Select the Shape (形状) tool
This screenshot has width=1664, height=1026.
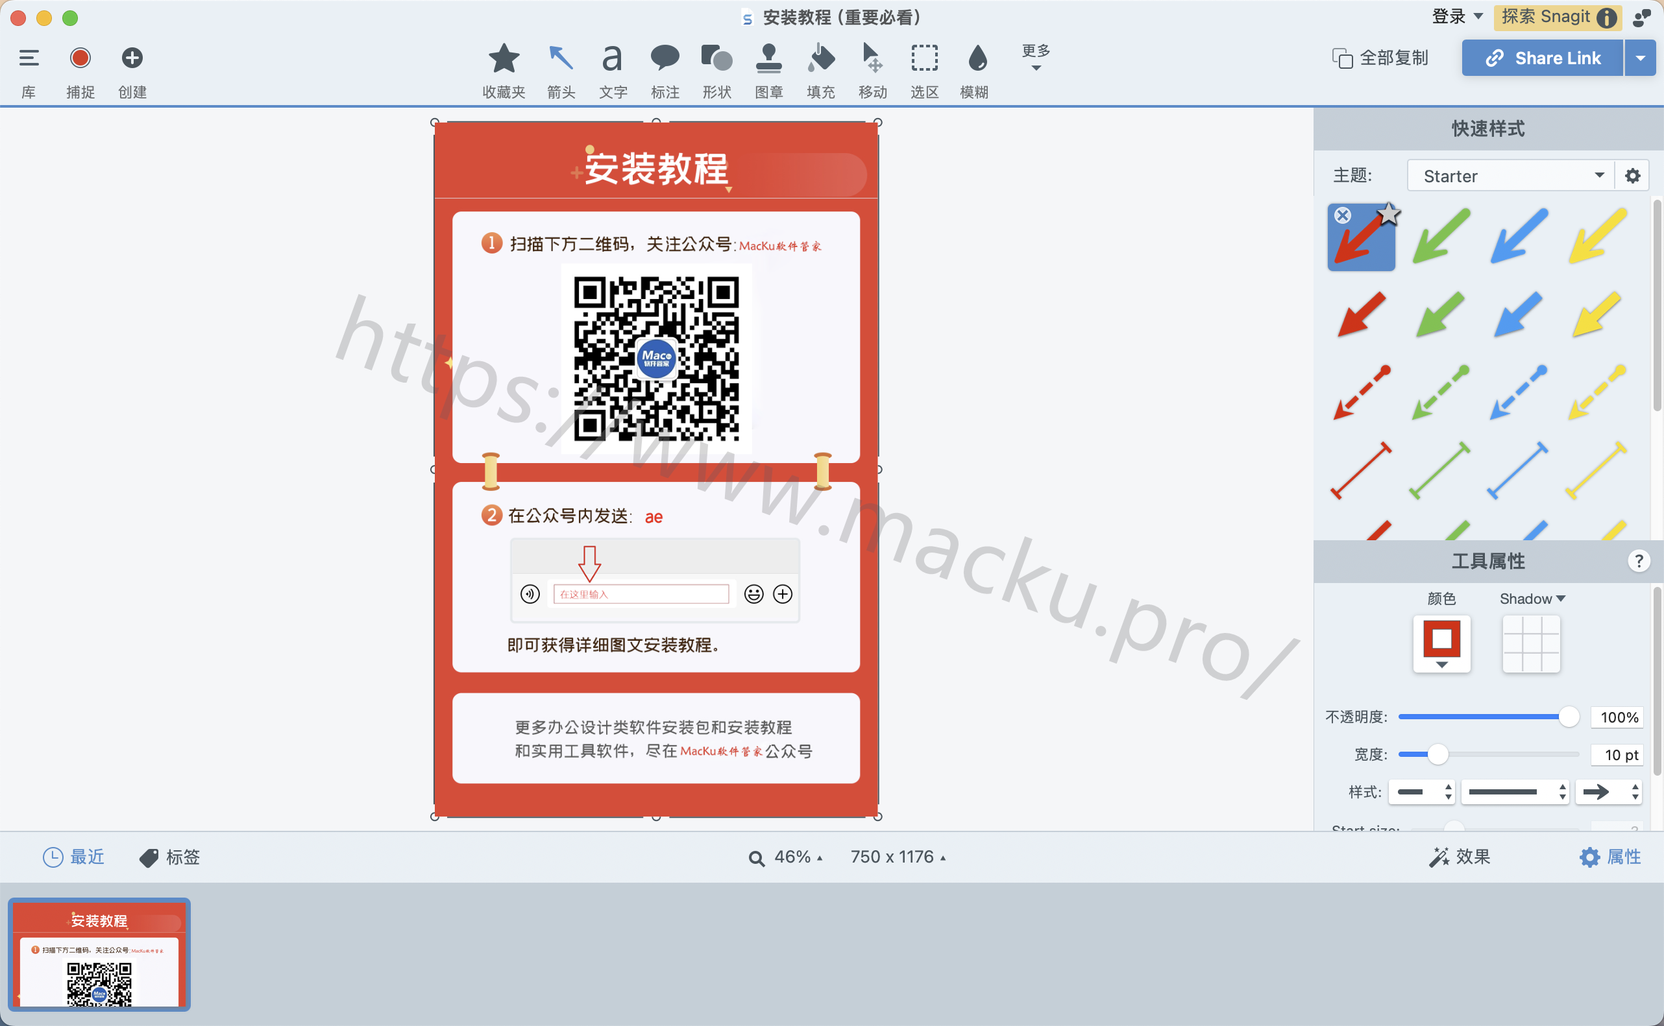point(716,58)
